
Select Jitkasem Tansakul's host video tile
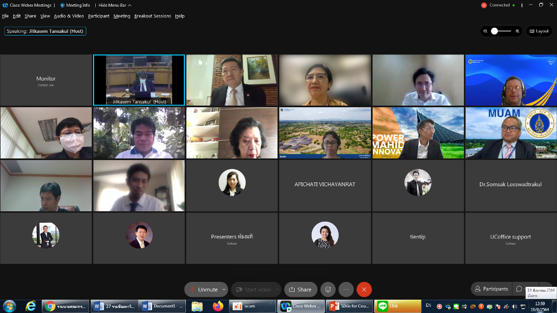pyautogui.click(x=139, y=80)
